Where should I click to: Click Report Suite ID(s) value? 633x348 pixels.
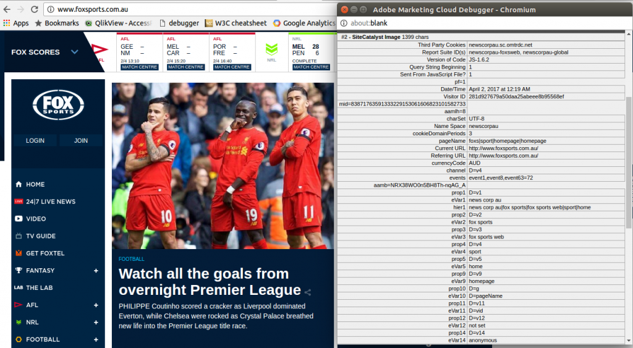point(519,52)
